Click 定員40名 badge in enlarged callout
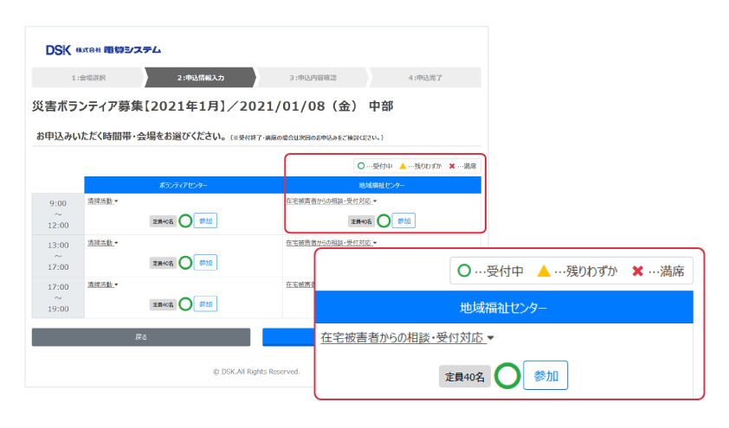Viewport: 729px width, 428px height. 465,377
